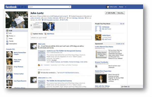
Task: Click Like on the Hobbit post
Action: coord(42,65)
